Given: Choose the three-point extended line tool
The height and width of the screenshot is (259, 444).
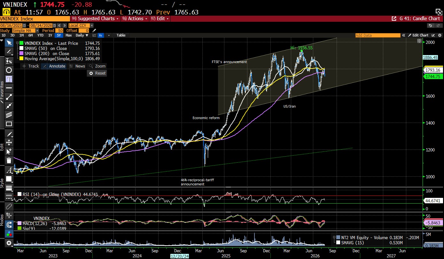Looking at the screenshot, I should [9, 106].
